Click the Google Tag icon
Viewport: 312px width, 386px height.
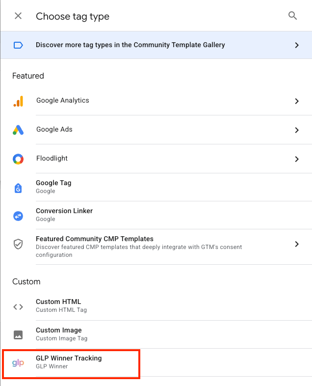click(18, 187)
